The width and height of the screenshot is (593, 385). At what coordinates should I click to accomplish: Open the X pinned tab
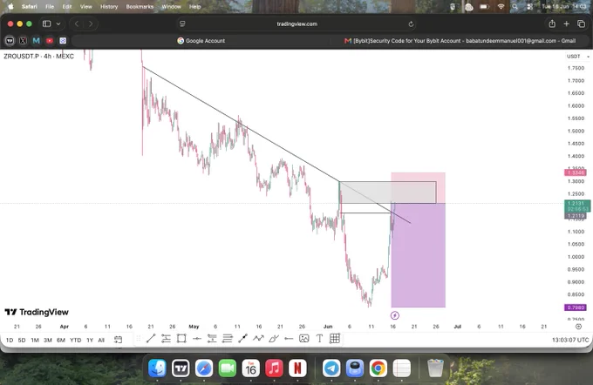[23, 40]
